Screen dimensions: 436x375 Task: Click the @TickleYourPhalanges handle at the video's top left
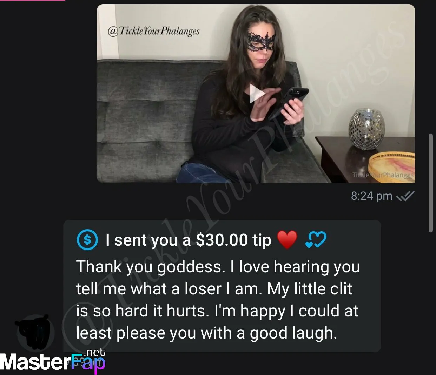pos(153,31)
